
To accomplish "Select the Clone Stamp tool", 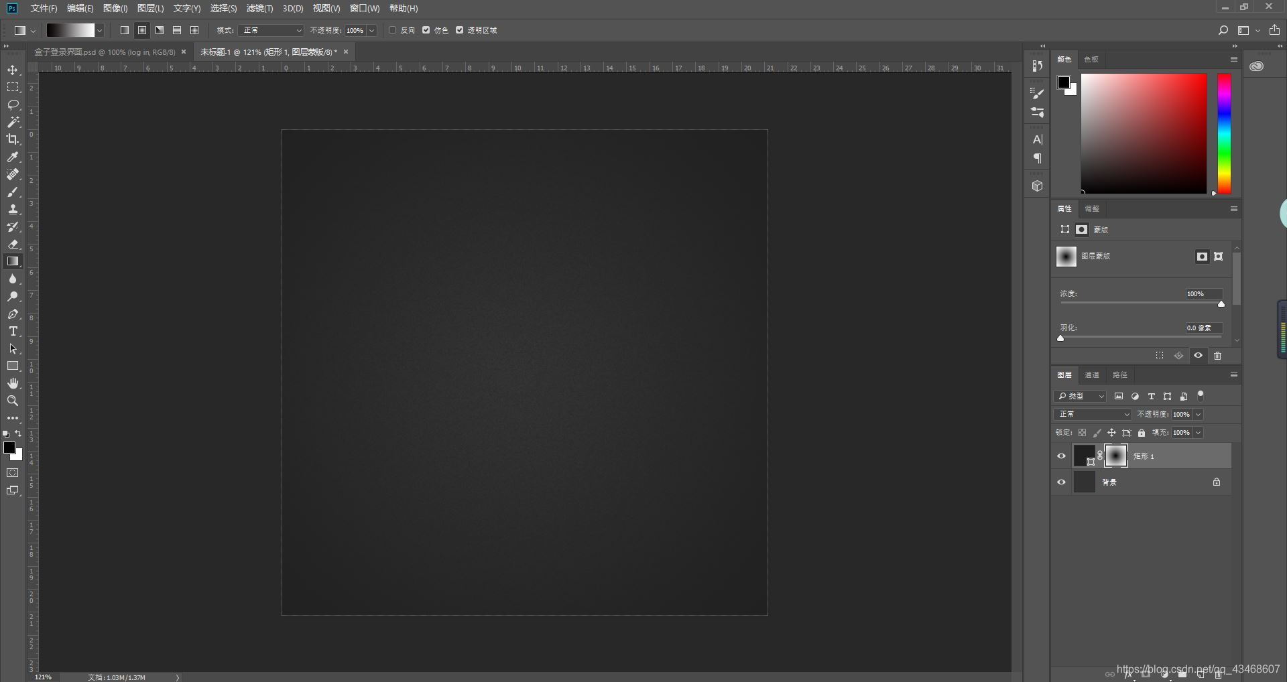I will [13, 210].
